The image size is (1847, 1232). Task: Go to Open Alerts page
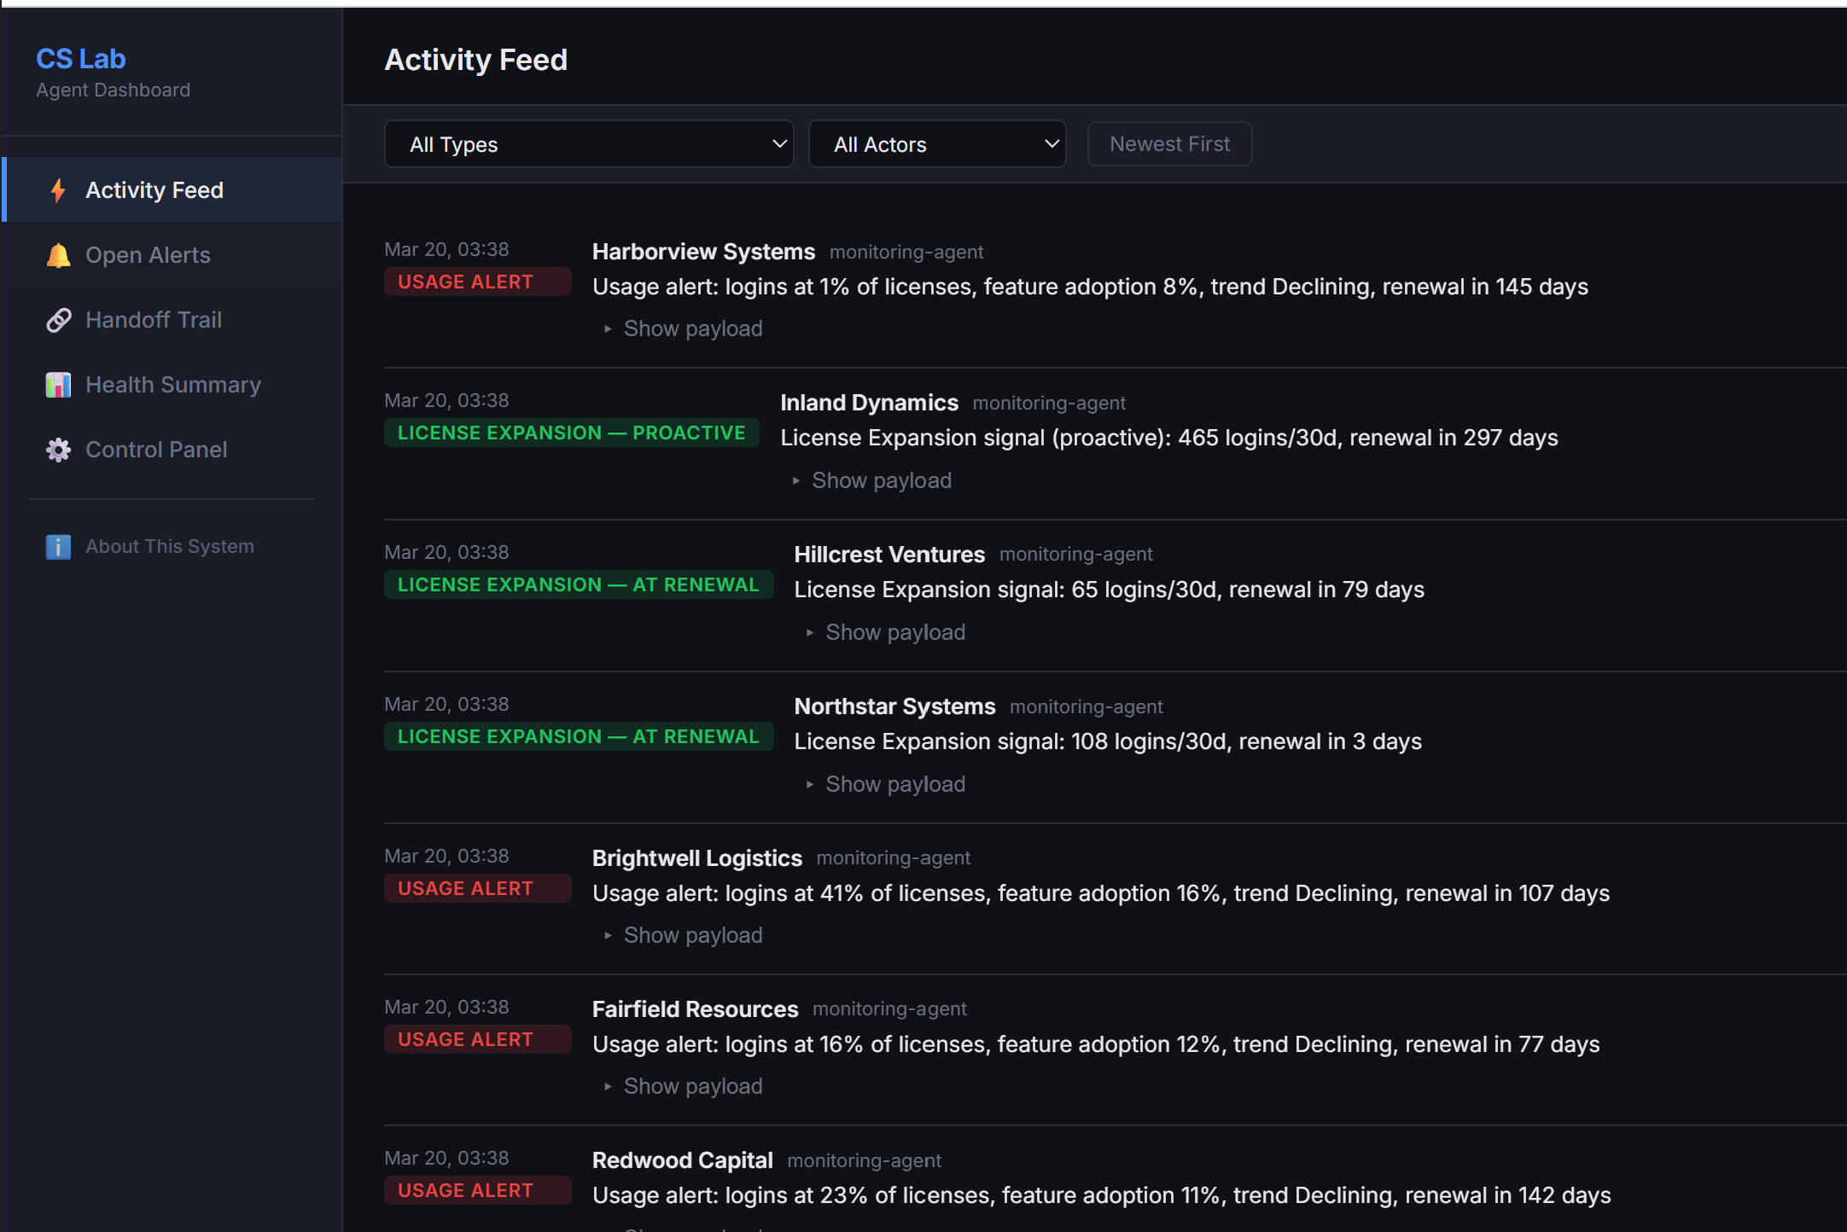tap(173, 254)
